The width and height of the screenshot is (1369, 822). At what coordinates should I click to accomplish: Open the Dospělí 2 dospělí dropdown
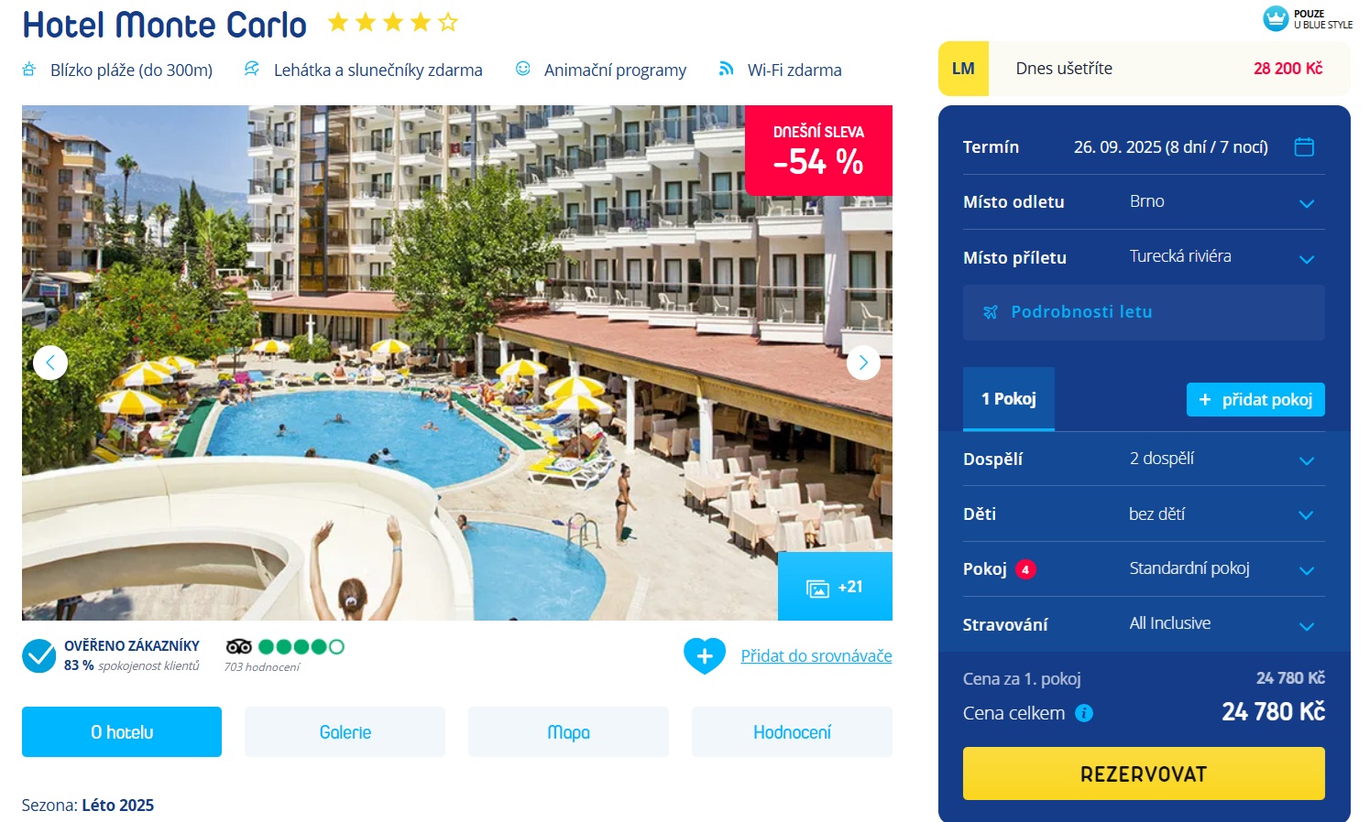point(1144,459)
